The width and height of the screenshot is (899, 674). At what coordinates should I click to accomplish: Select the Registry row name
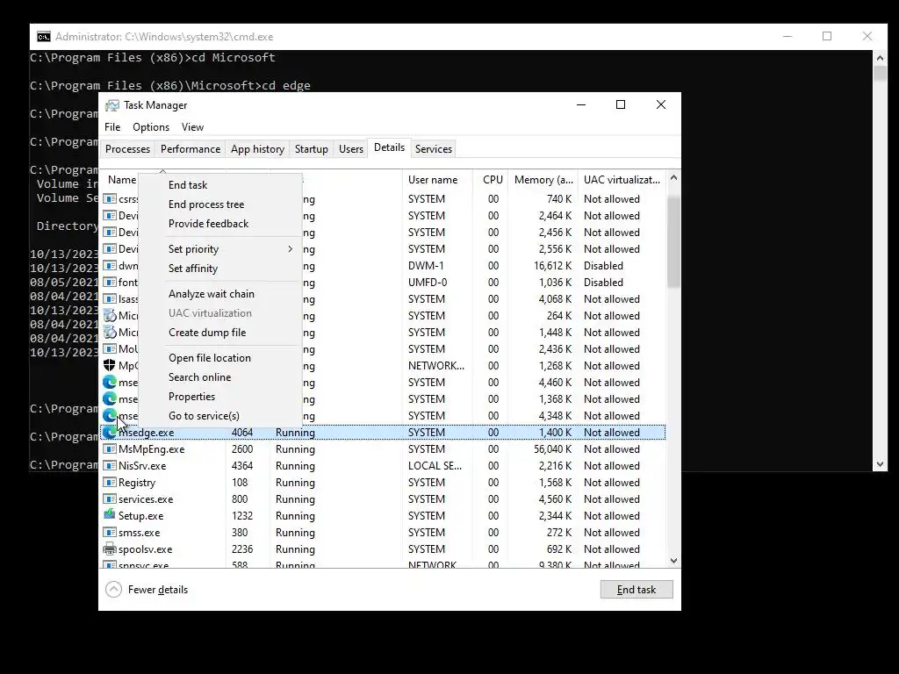[x=136, y=483]
